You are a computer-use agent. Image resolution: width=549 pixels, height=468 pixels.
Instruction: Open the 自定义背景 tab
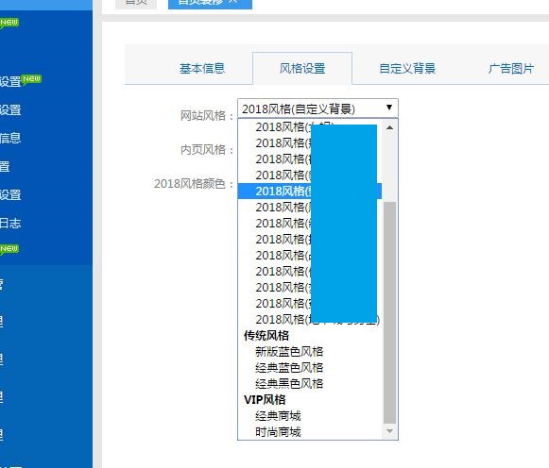(407, 69)
